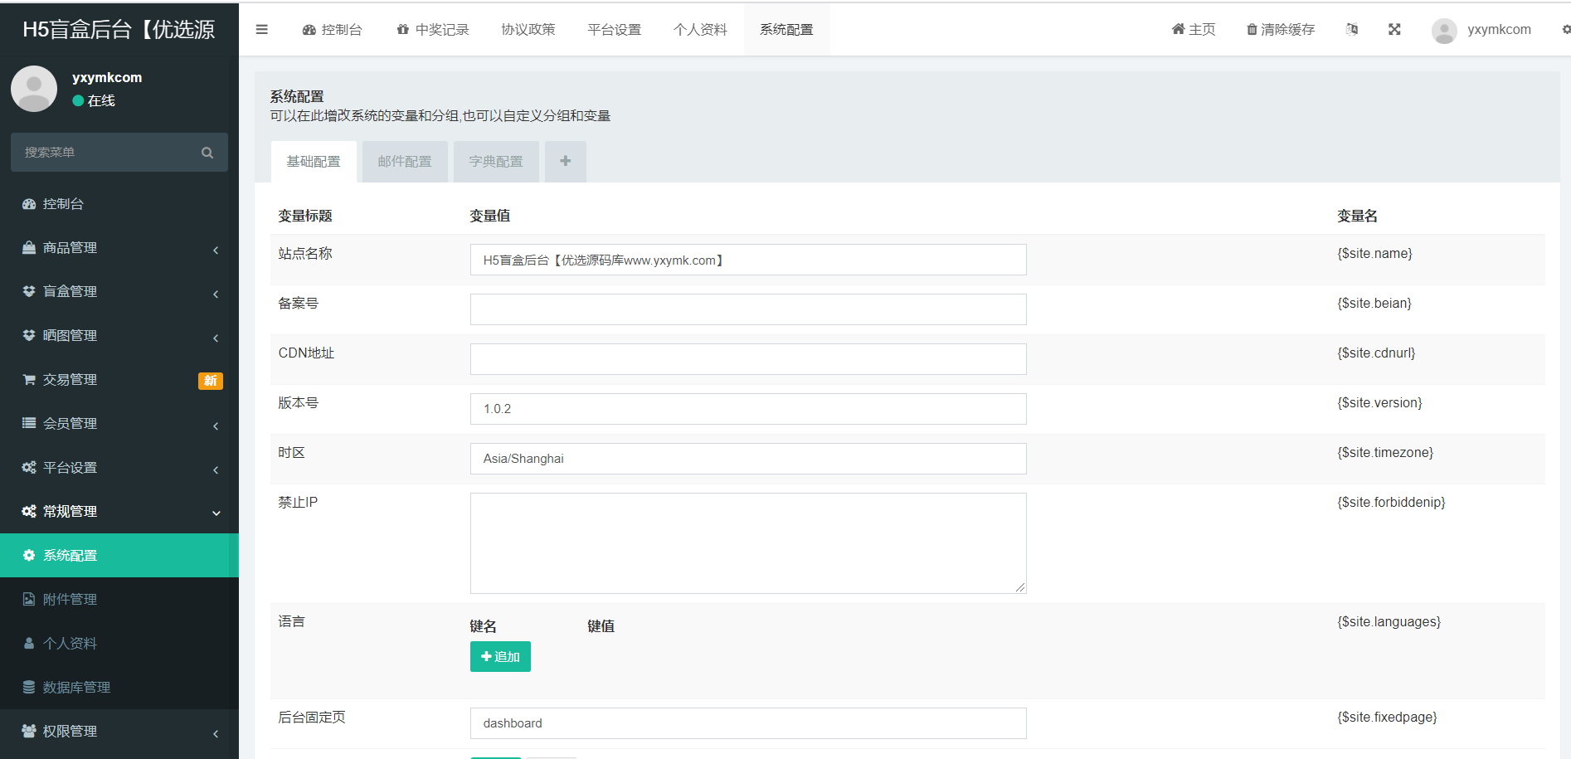This screenshot has width=1571, height=759.
Task: Click the 站点名称 input field
Action: (x=748, y=260)
